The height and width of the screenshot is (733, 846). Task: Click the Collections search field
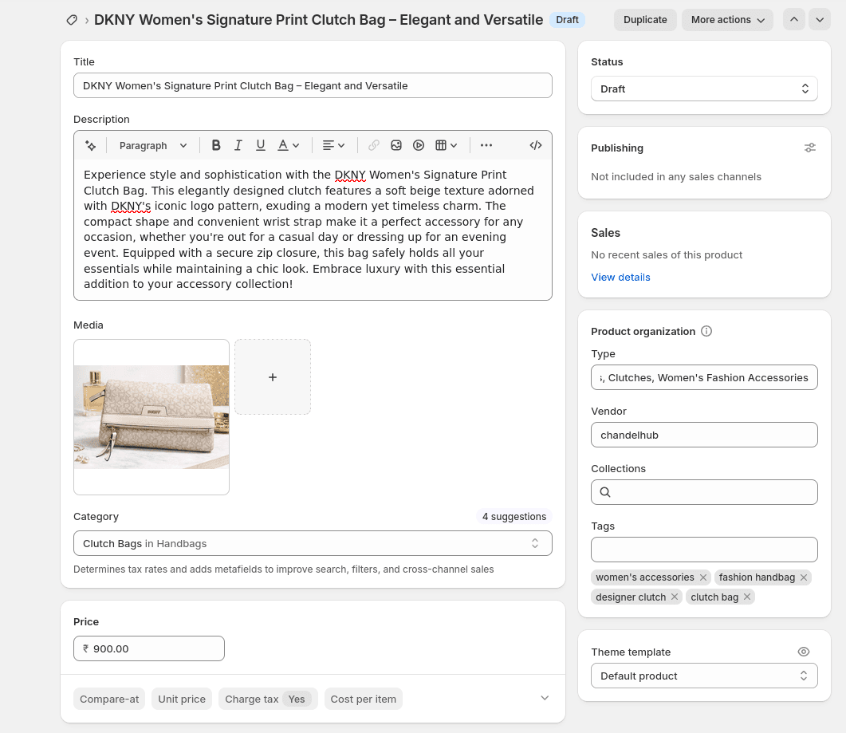click(704, 492)
